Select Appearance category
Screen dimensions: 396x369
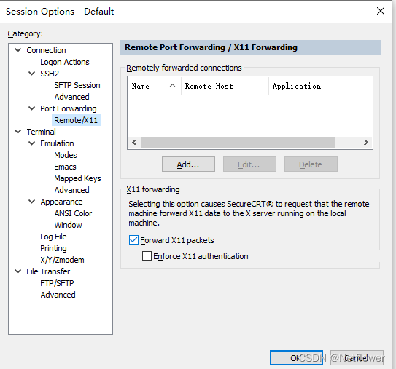[x=61, y=202]
